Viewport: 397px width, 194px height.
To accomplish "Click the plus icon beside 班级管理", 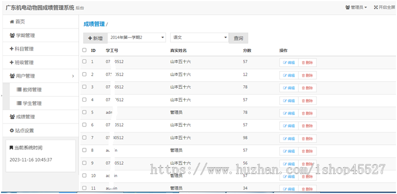I will click(11, 62).
